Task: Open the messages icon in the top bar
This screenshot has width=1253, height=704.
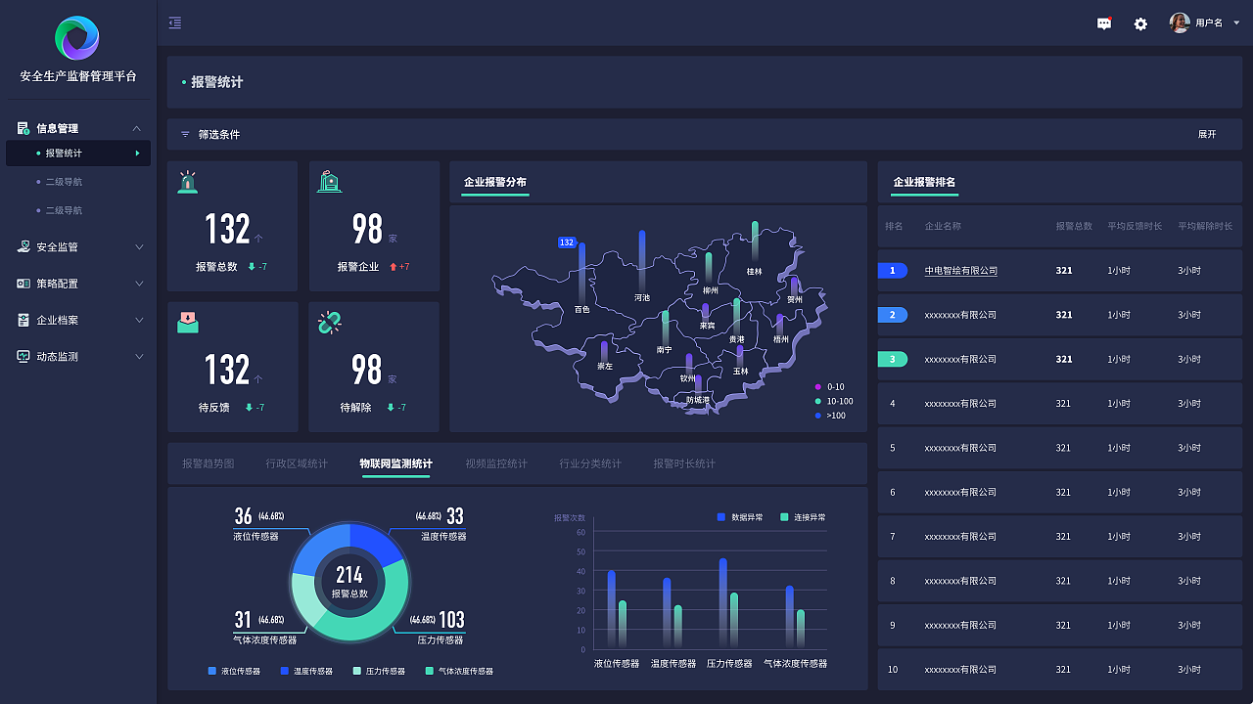Action: pyautogui.click(x=1104, y=22)
